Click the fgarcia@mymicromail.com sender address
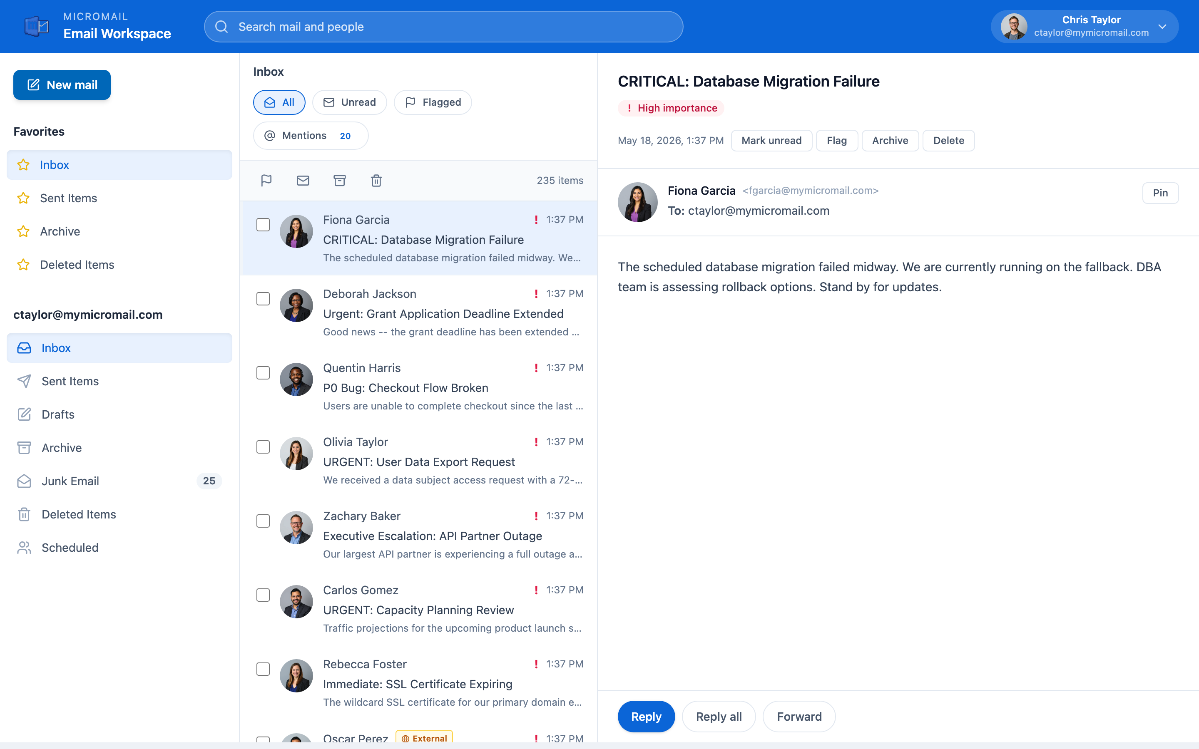Screen dimensions: 1199x749 coord(810,190)
